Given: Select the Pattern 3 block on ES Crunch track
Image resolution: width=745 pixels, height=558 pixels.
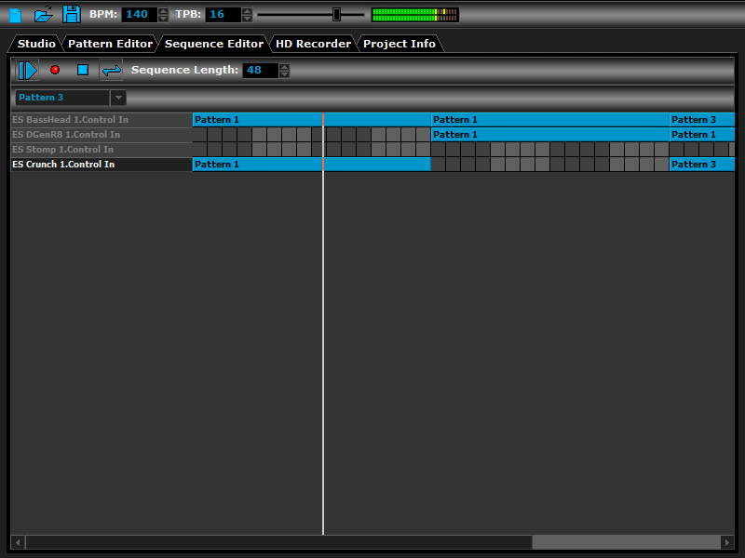Looking at the screenshot, I should coord(701,164).
